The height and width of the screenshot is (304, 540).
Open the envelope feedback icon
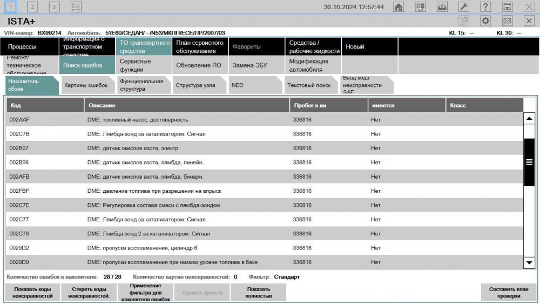(507, 21)
